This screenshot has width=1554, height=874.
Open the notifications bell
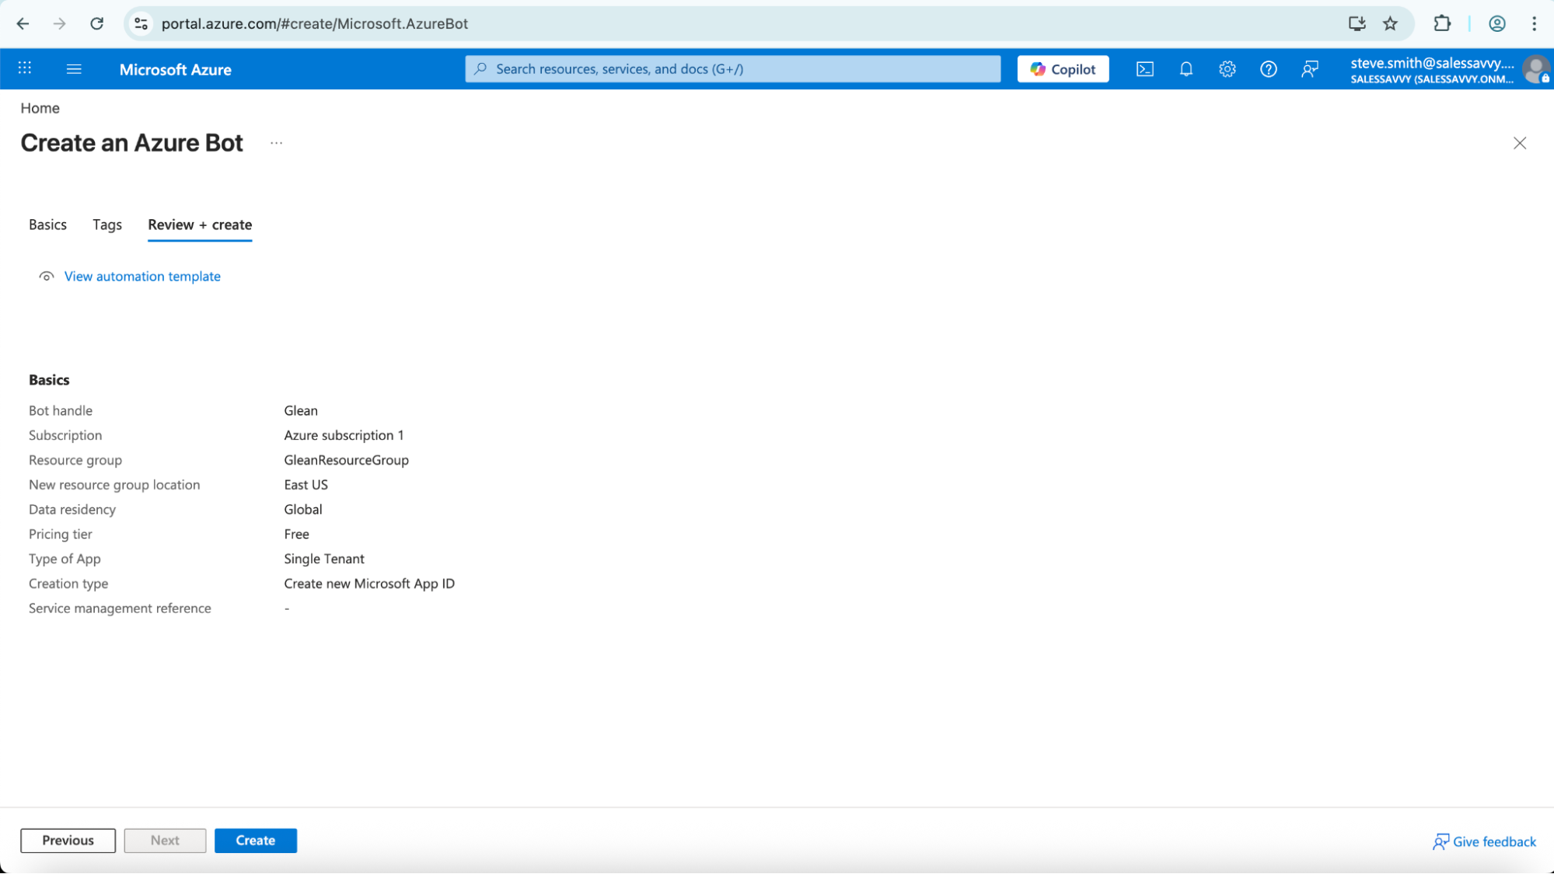(x=1186, y=69)
